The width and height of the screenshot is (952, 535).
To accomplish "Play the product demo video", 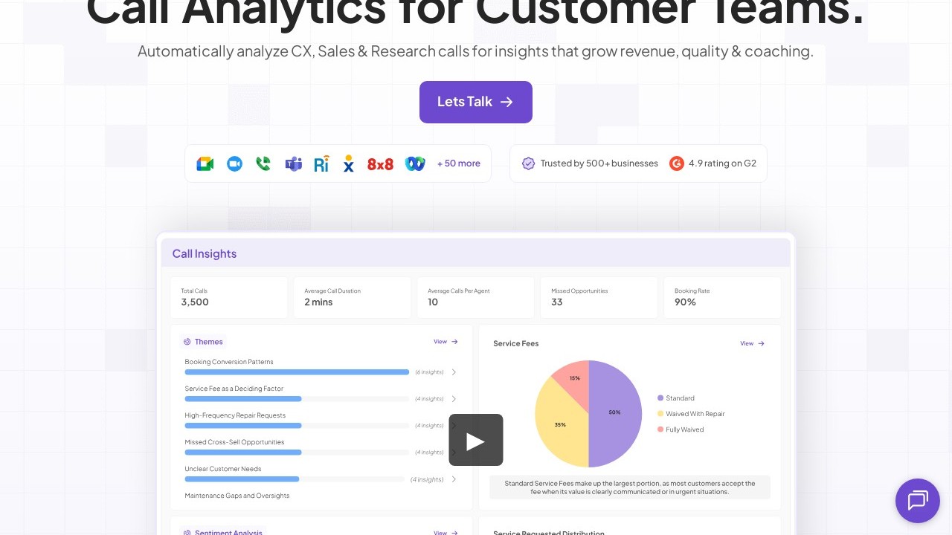I will coord(476,440).
